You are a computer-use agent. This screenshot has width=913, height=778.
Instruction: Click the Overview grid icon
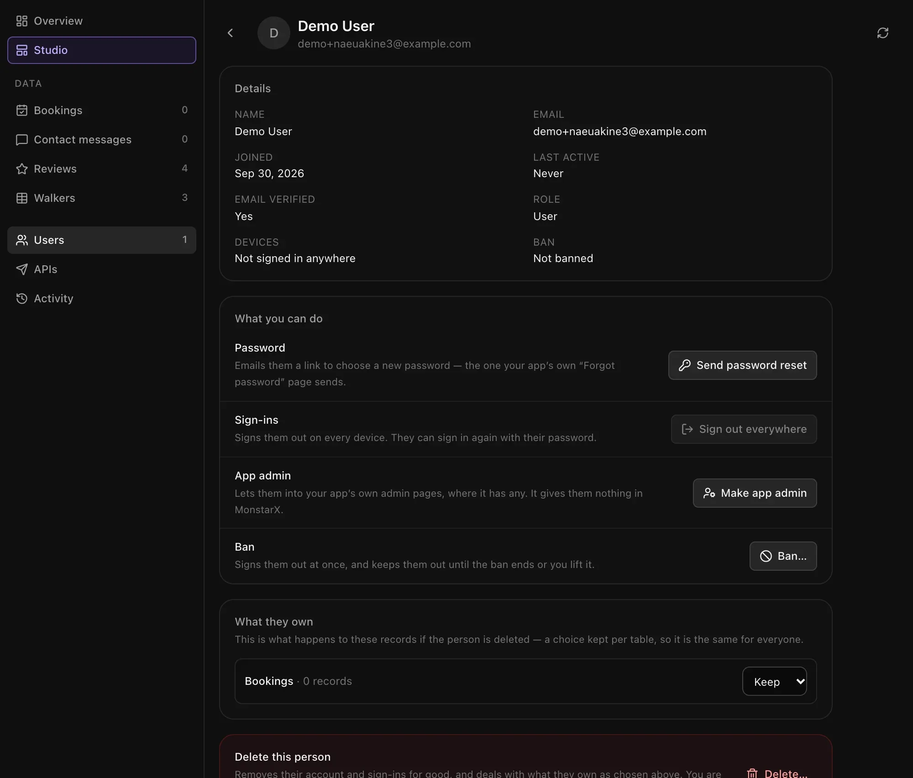[x=21, y=21]
